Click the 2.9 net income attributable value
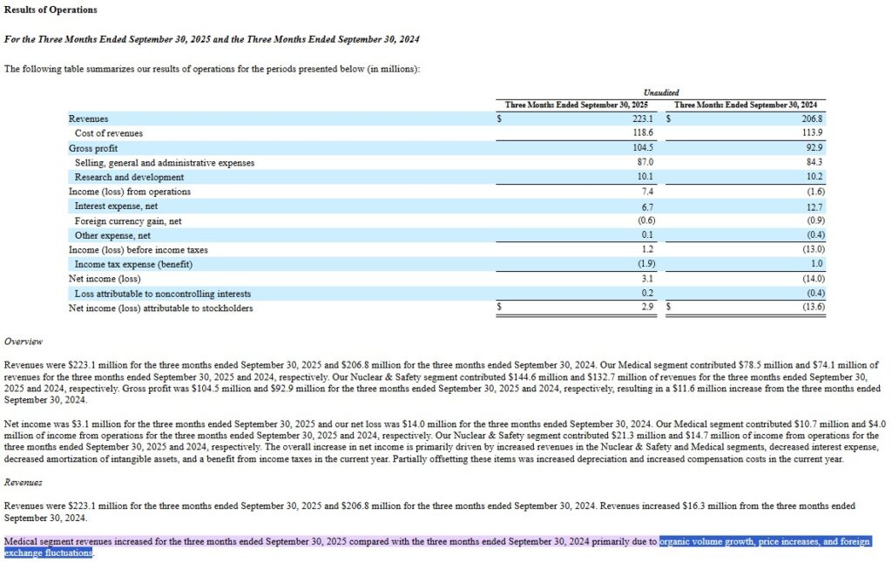 647,308
